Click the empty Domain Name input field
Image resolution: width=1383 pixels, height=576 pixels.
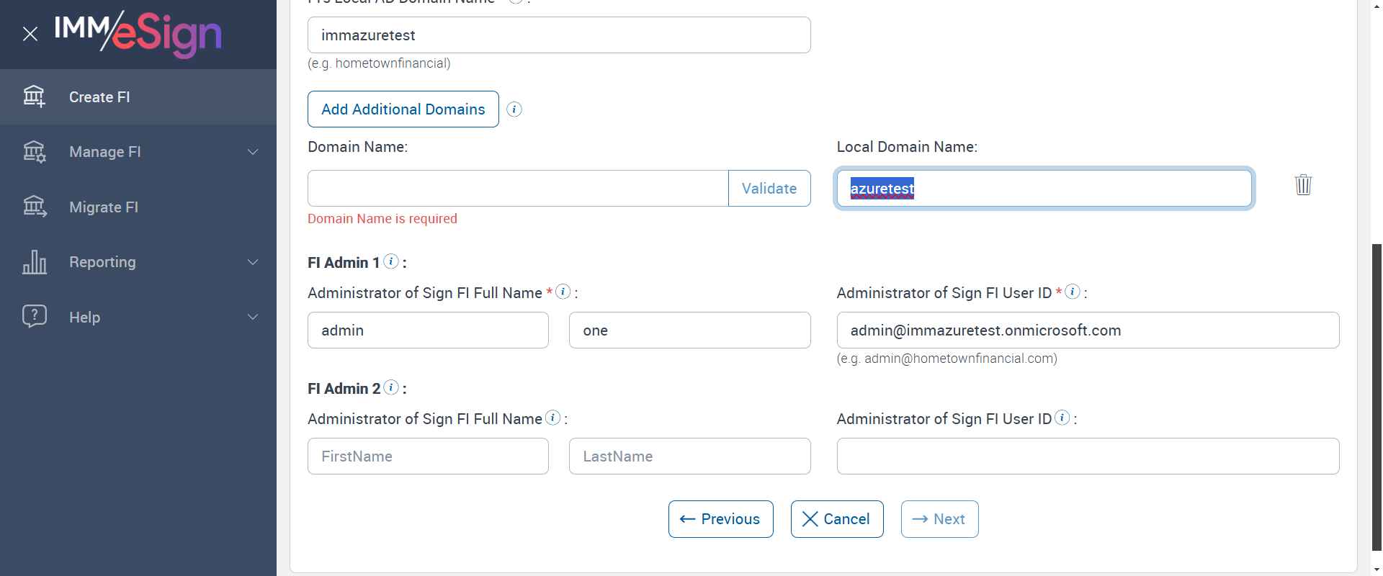pyautogui.click(x=517, y=189)
